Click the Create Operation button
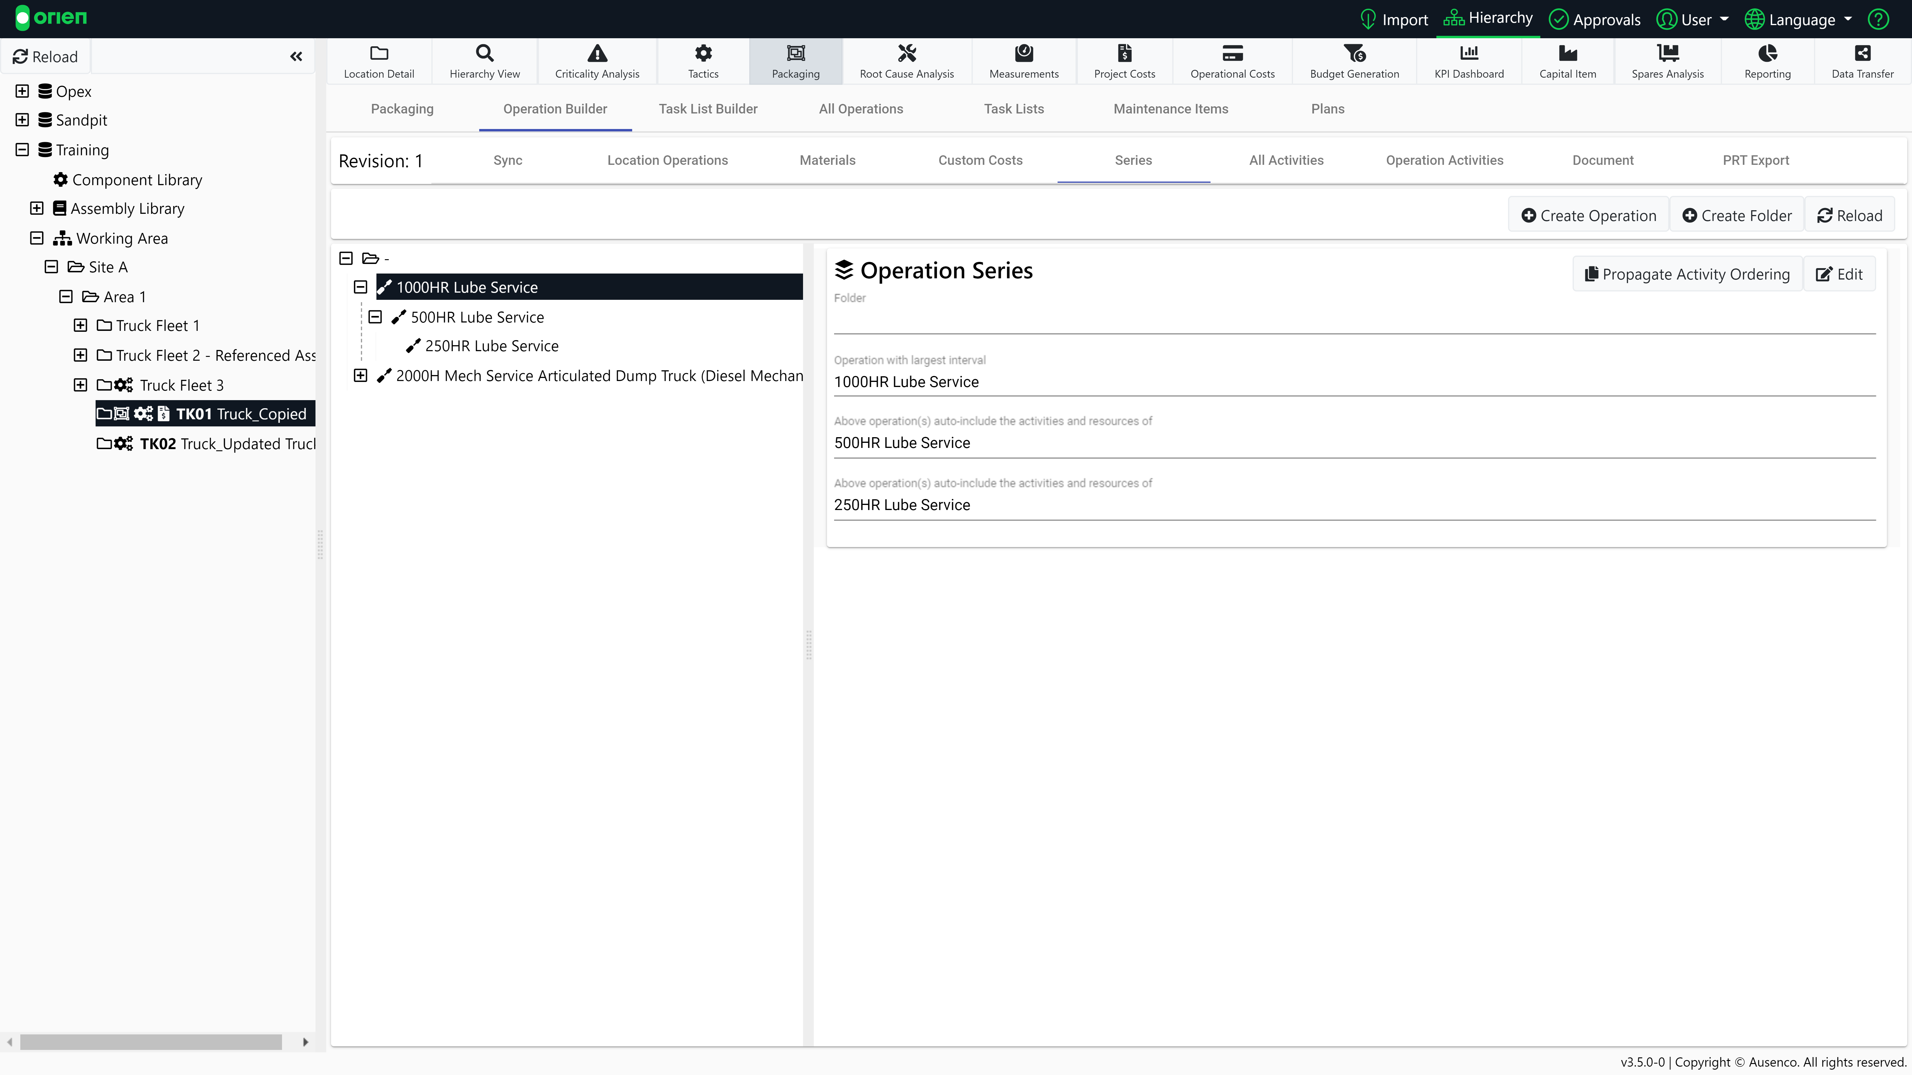This screenshot has width=1912, height=1075. click(x=1588, y=215)
